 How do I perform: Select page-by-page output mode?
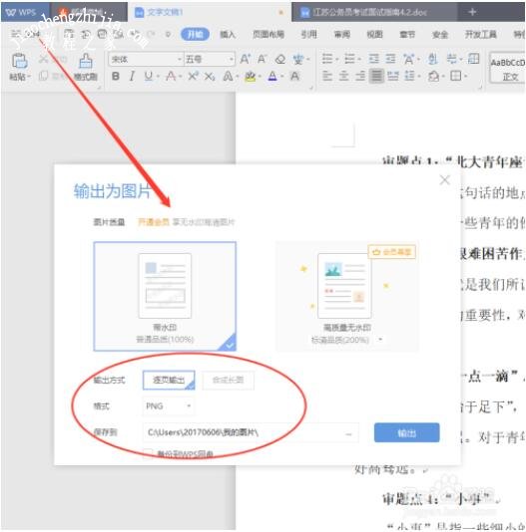tap(169, 380)
